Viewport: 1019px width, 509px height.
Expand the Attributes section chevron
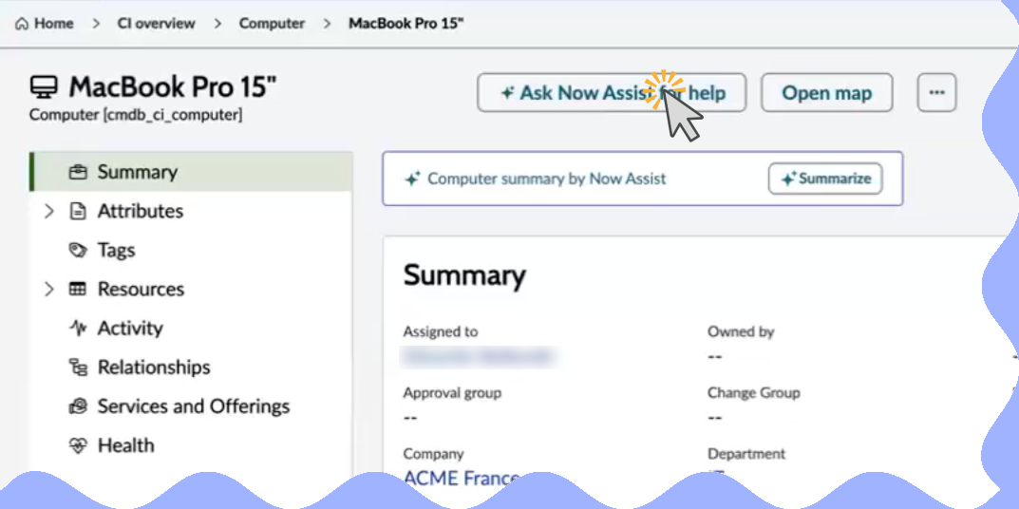tap(48, 211)
